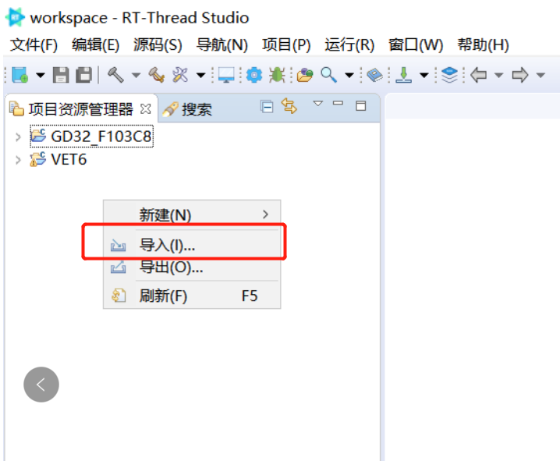
Task: Open the 帮助(H) menu
Action: [x=483, y=45]
